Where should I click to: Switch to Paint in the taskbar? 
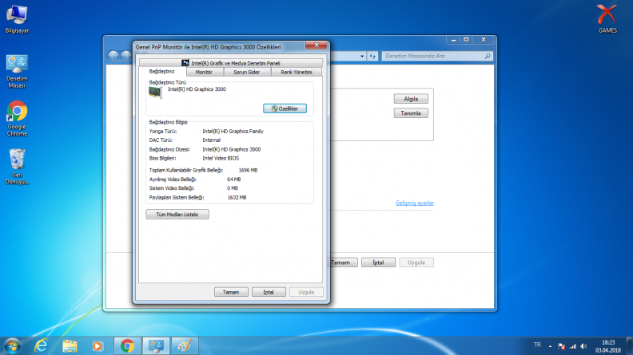[185, 346]
